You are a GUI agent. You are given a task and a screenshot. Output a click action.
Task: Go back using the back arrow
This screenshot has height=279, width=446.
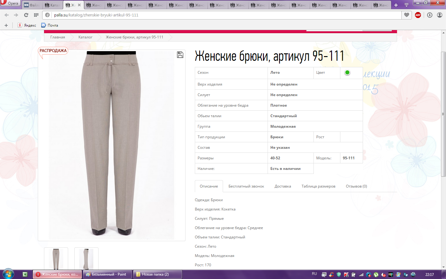tap(7, 15)
